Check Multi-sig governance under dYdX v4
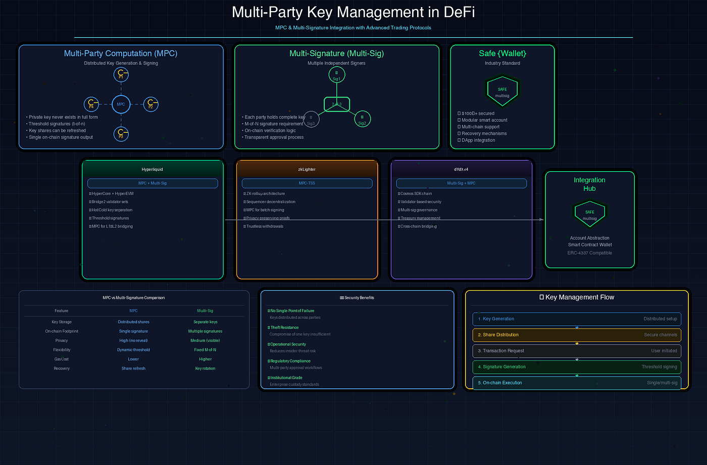 [x=418, y=210]
